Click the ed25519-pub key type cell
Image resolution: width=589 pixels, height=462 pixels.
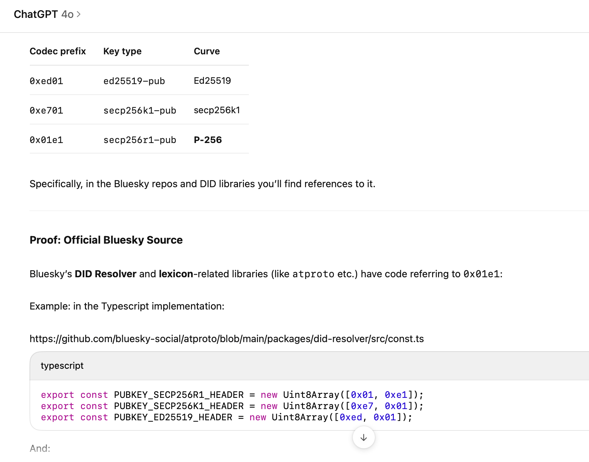134,81
